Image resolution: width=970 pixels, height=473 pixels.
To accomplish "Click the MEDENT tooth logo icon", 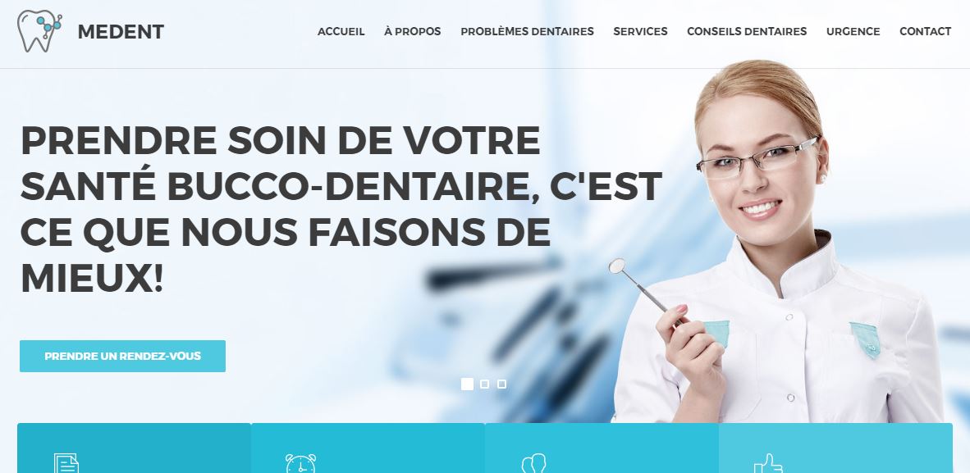I will pyautogui.click(x=39, y=31).
